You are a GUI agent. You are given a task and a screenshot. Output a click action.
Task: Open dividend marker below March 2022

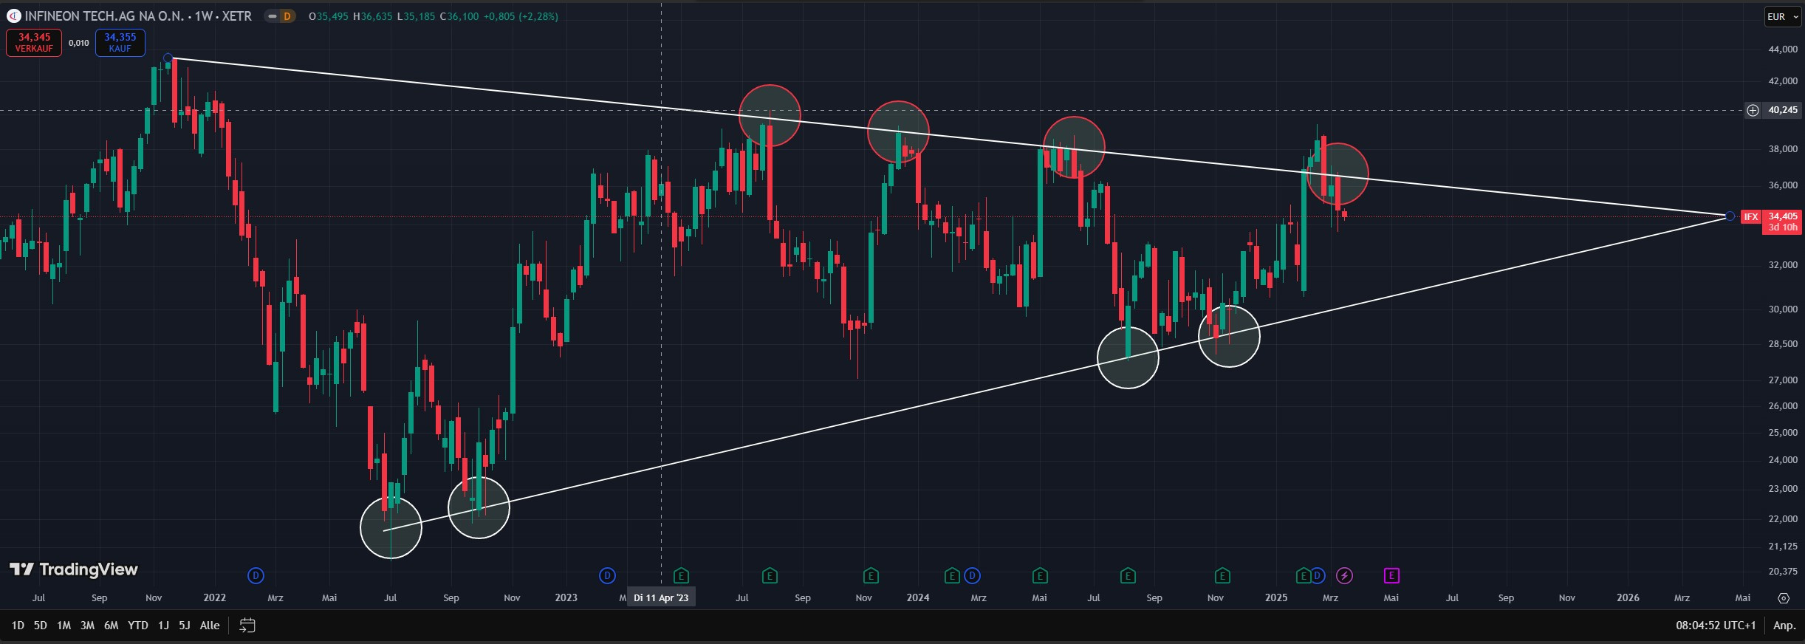[x=256, y=575]
